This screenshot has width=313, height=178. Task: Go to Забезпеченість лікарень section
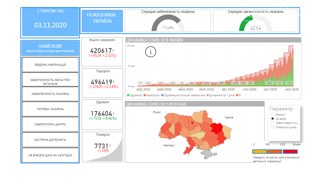pyautogui.click(x=50, y=94)
